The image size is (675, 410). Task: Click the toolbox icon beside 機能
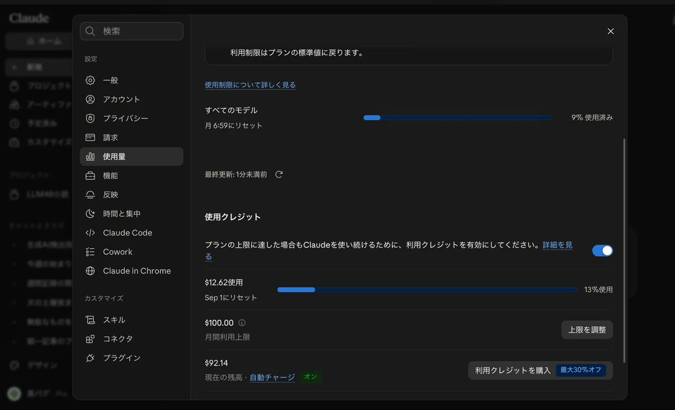click(90, 176)
